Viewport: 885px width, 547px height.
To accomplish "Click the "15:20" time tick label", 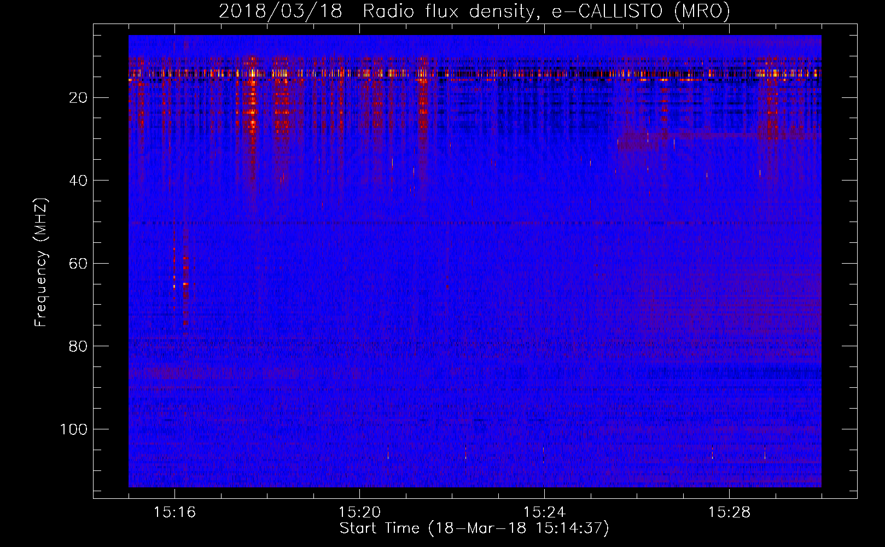I will click(x=359, y=513).
